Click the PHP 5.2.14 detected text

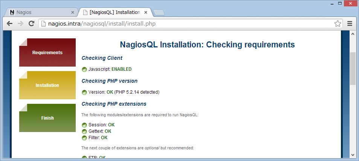pyautogui.click(x=137, y=92)
